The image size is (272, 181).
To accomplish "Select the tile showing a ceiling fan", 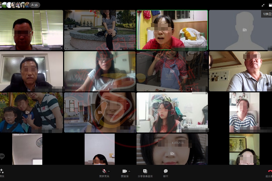I will point(27,149).
